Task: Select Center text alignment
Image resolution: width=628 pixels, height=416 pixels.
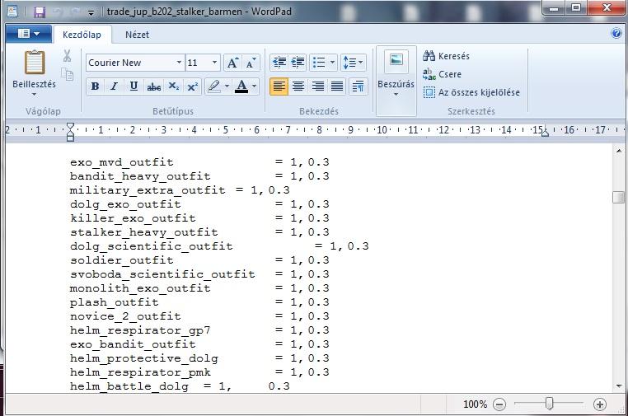Action: (298, 86)
